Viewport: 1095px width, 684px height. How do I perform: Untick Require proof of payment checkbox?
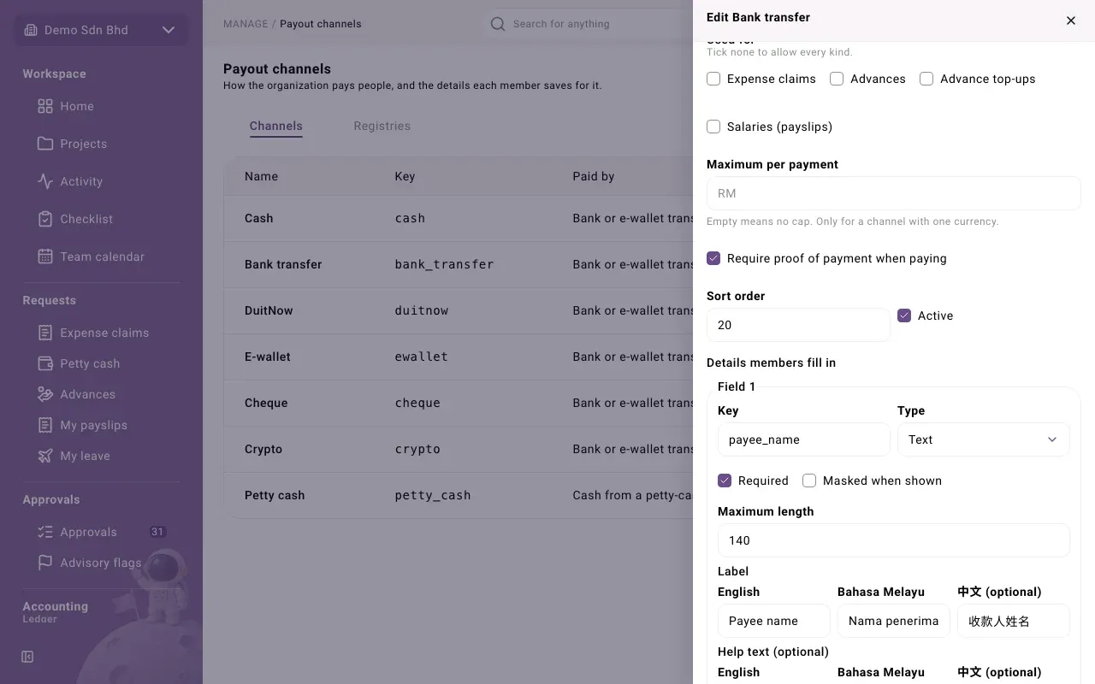(x=713, y=258)
